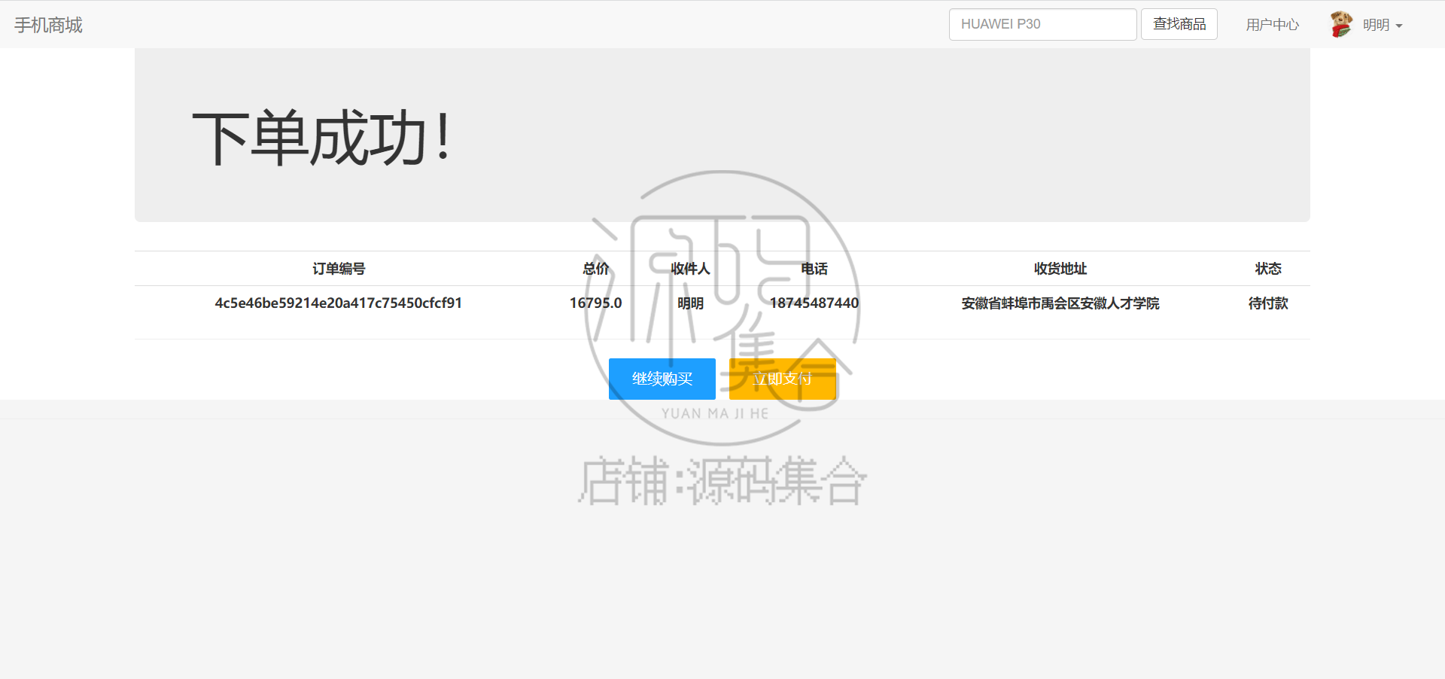Click the recipient name 明明 in table
This screenshot has height=679, width=1445.
(x=690, y=303)
